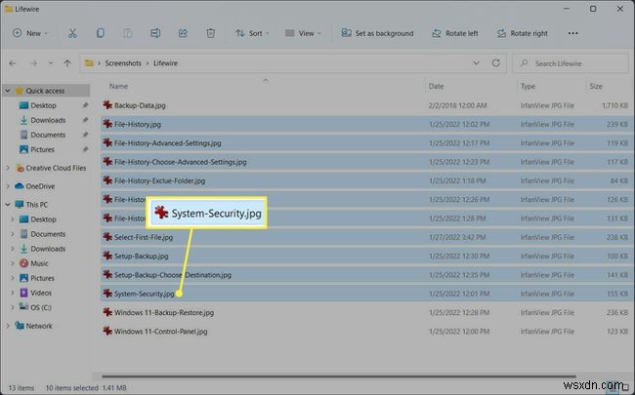
Task: Open the View dropdown
Action: pos(303,33)
